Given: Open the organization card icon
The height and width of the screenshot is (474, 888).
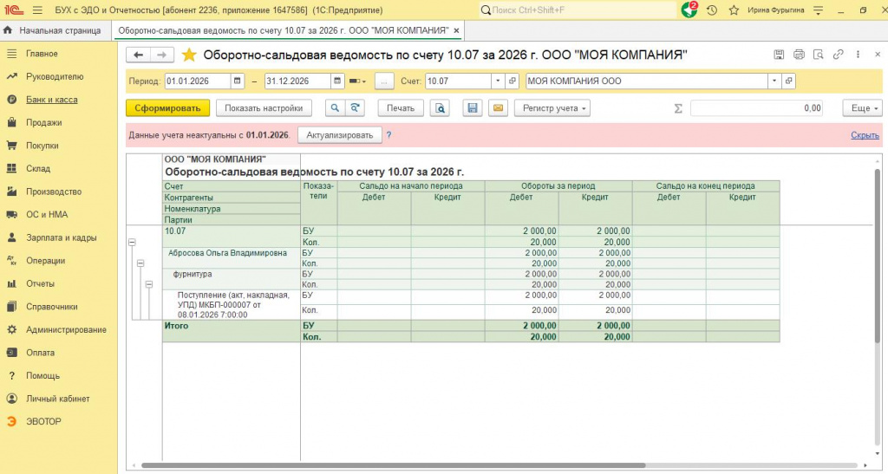Looking at the screenshot, I should 789,81.
